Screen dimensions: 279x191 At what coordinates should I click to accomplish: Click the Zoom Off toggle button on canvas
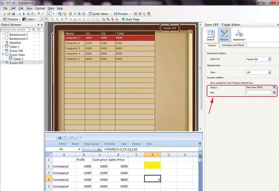tap(170, 28)
